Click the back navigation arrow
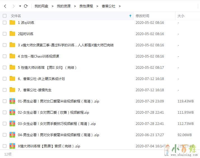Image resolution: width=200 pixels, height=158 pixels. [5, 6]
